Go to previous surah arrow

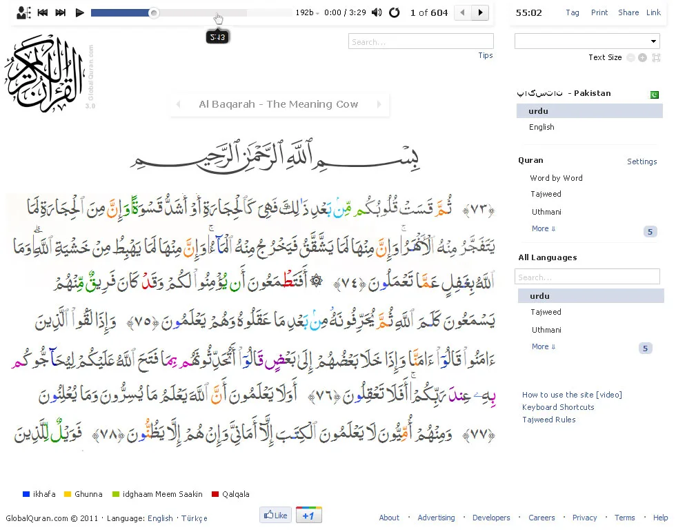tap(179, 104)
